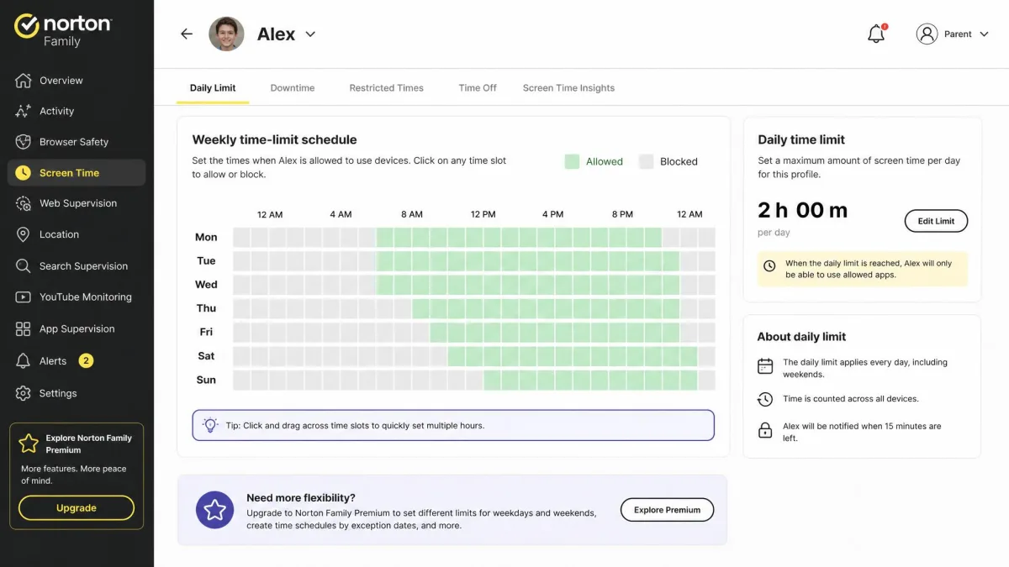
Task: Click the 4 PM column header
Action: 553,214
